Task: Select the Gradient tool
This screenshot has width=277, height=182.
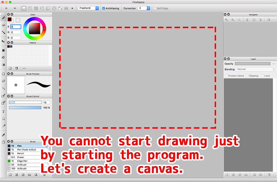Action: (3, 65)
